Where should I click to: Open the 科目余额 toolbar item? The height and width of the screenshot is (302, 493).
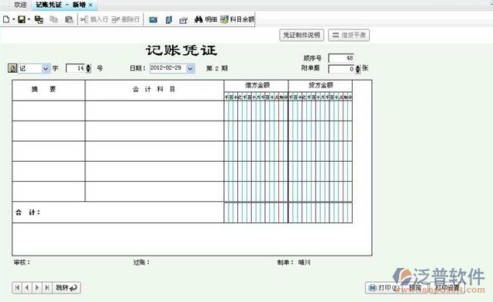(x=237, y=19)
